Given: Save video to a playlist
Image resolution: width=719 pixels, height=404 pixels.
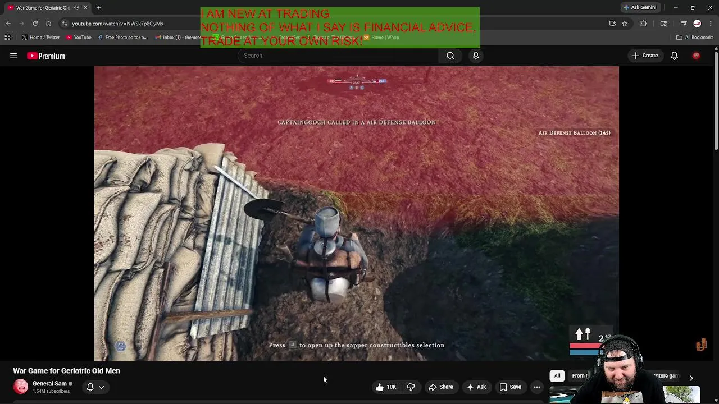Looking at the screenshot, I should click(x=511, y=387).
